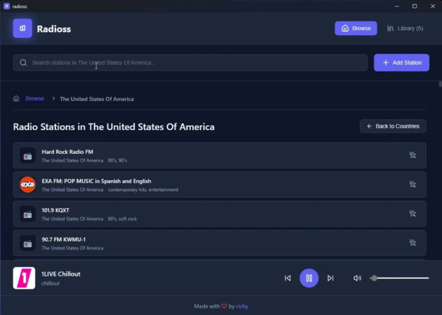Click the 1LIVE Chillout now-playing title
This screenshot has width=442, height=315.
coord(61,274)
